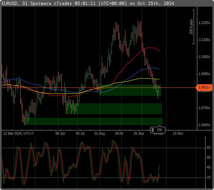The height and width of the screenshot is (190, 214).
Task: Click the 13 Nov date label
Action: [178, 134]
